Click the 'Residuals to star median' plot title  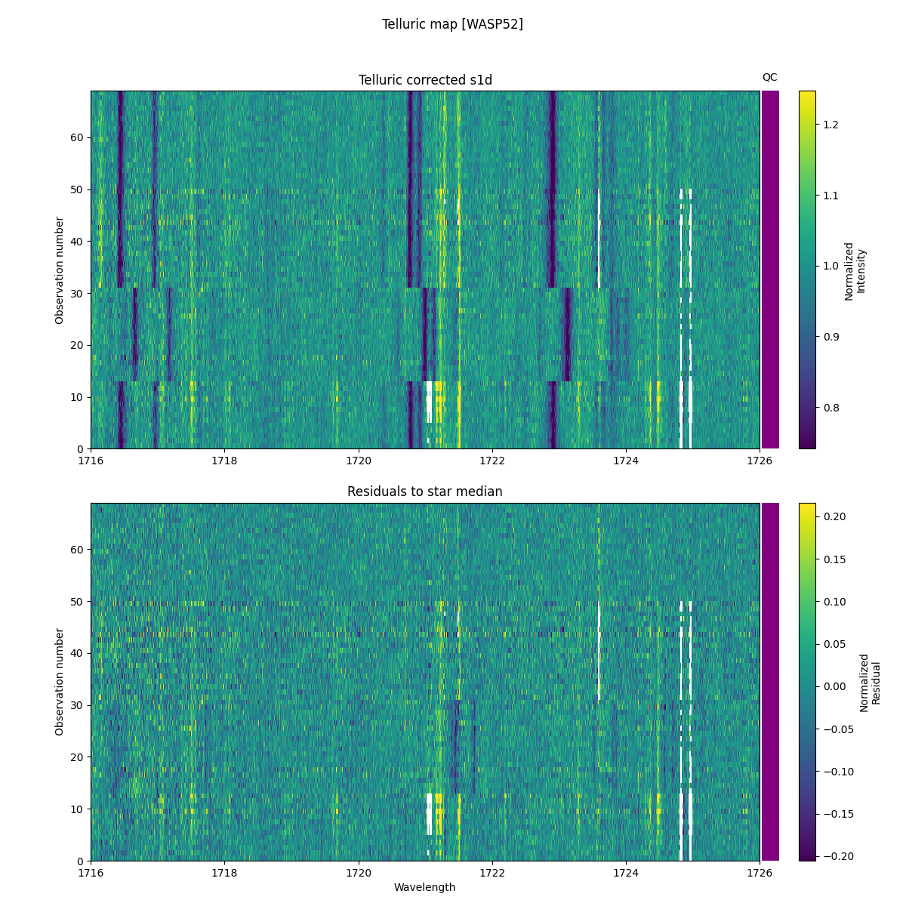coord(425,492)
